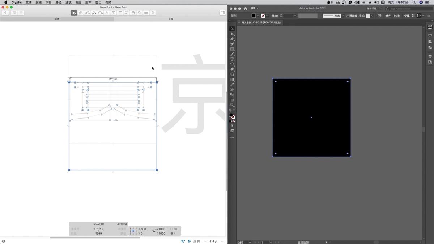
Task: Choose the Zoom magnifier tool in Glyphs
Action: [140, 13]
